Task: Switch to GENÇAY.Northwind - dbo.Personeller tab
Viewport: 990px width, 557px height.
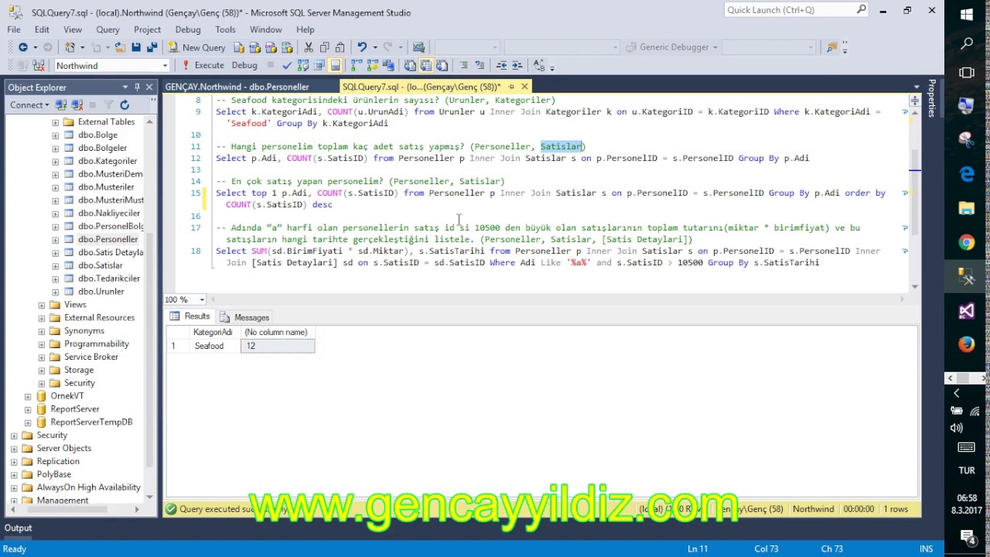Action: point(237,87)
